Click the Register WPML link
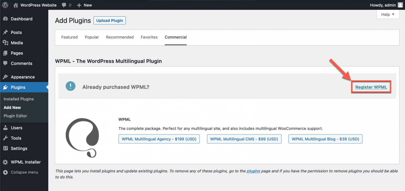405x191 pixels. (x=371, y=87)
